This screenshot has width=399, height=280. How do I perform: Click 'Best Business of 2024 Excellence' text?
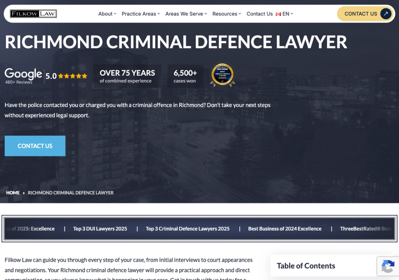pyautogui.click(x=285, y=229)
